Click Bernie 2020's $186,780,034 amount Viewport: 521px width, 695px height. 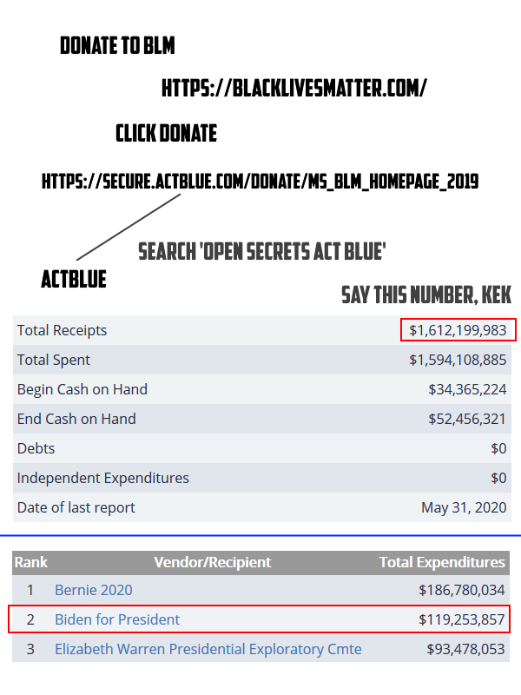pos(462,590)
